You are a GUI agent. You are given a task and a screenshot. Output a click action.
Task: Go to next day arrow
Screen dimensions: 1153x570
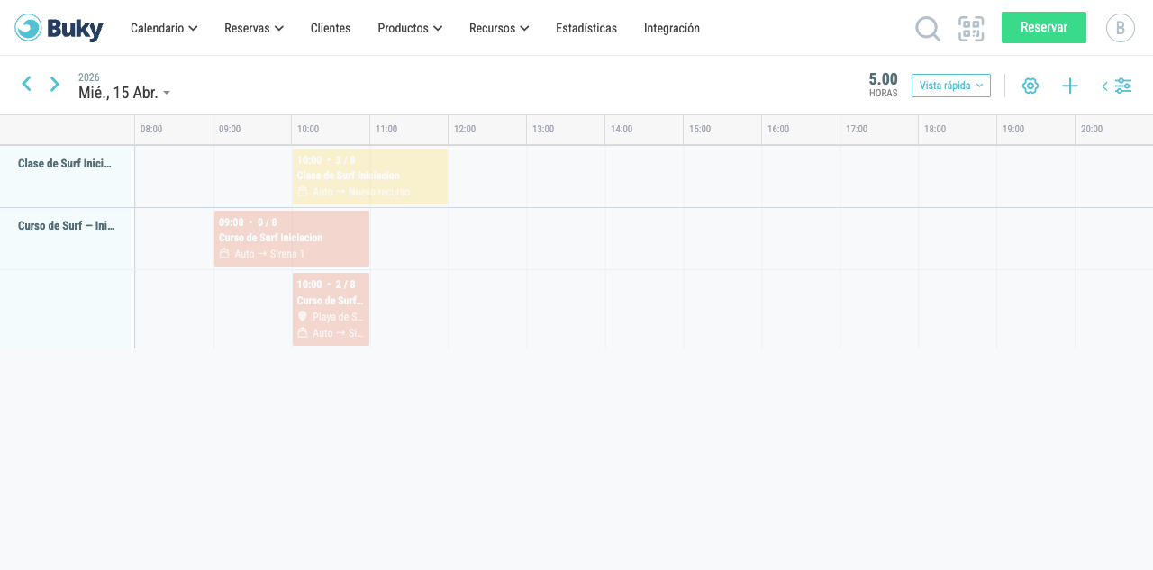click(x=55, y=84)
